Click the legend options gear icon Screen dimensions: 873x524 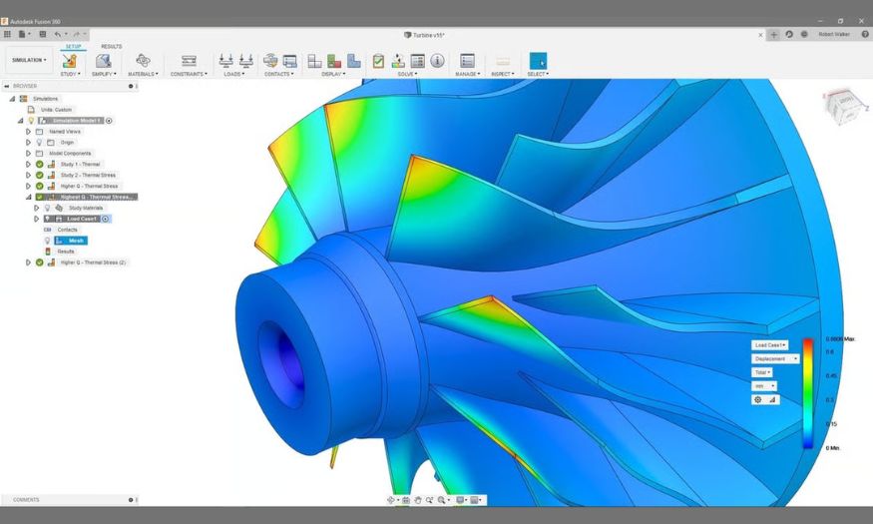(757, 399)
